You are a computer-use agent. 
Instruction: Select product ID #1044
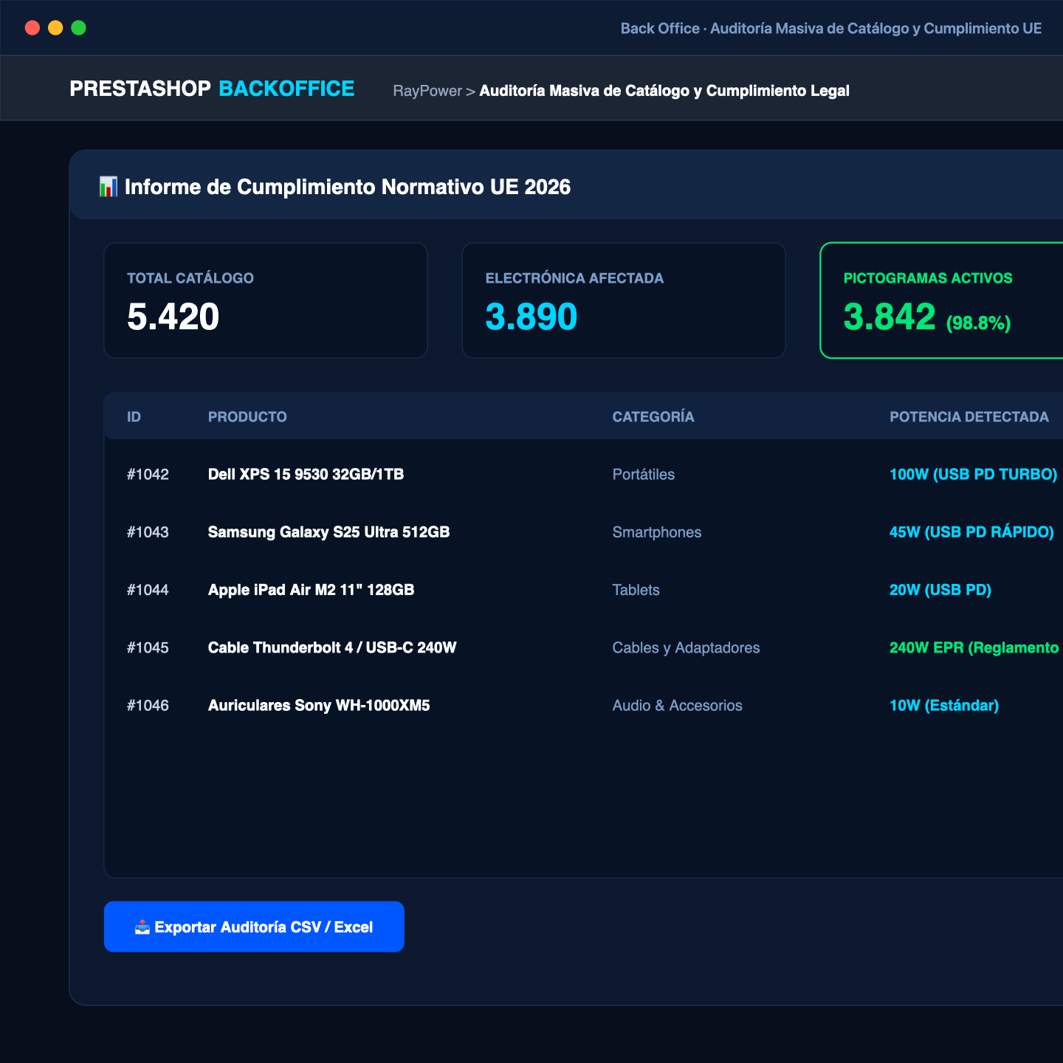pyautogui.click(x=148, y=590)
